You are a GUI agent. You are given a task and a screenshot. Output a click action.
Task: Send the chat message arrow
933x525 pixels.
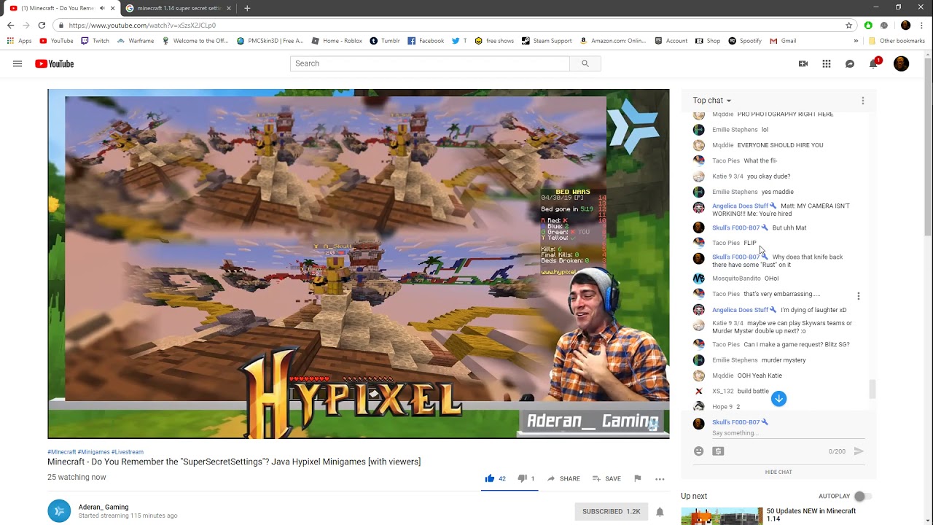click(x=859, y=451)
